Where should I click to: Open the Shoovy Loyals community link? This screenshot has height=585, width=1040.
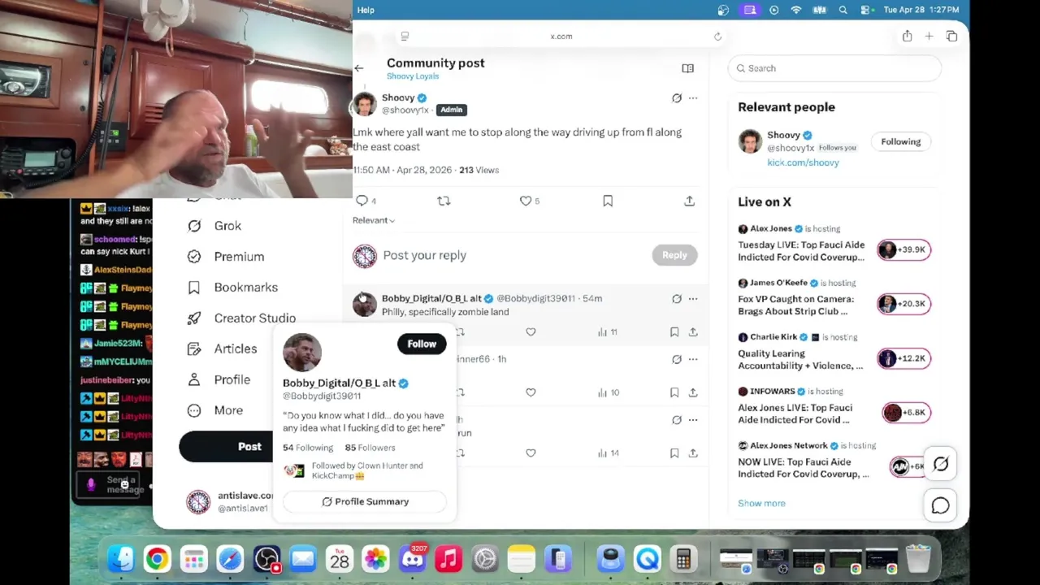click(413, 76)
